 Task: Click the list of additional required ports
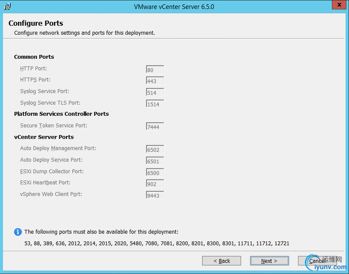pos(157,244)
